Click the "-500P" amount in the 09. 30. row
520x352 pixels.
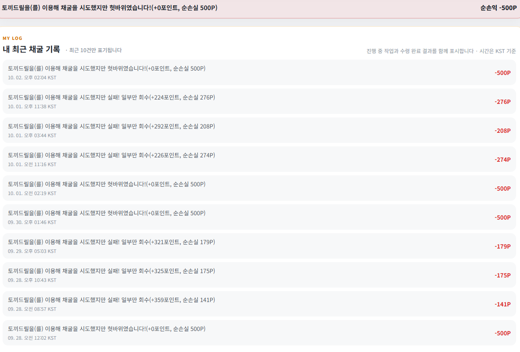(502, 217)
